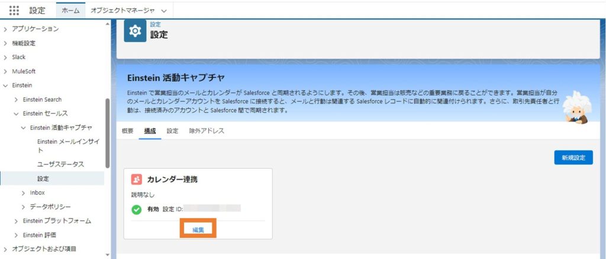The height and width of the screenshot is (259, 606).
Task: Click the green 有効 status checkmark icon
Action: [136, 209]
